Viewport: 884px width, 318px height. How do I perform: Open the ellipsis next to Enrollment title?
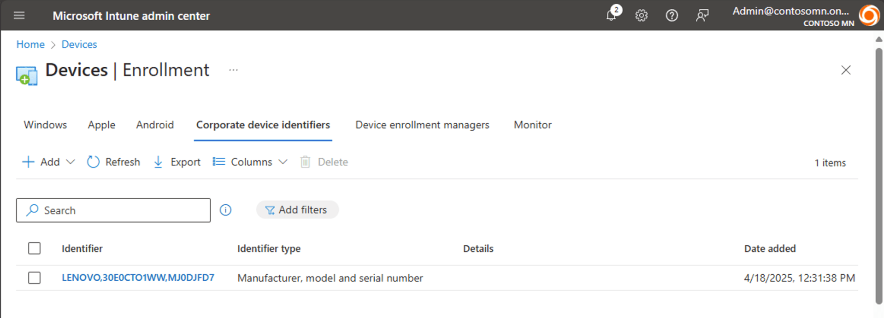(x=233, y=70)
